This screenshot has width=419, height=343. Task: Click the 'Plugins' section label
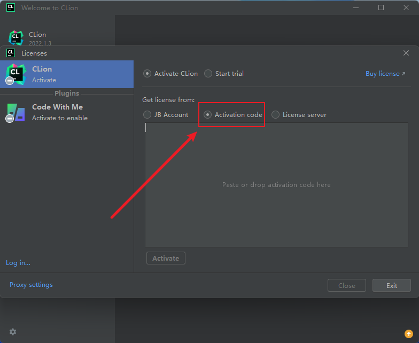(x=67, y=93)
